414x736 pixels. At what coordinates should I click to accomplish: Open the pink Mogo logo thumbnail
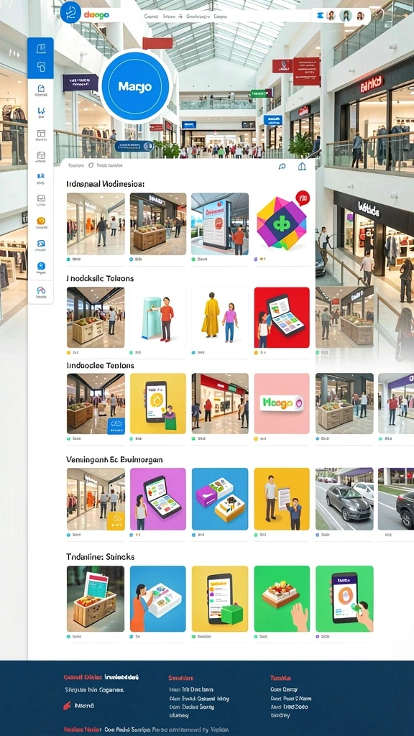[x=282, y=404]
